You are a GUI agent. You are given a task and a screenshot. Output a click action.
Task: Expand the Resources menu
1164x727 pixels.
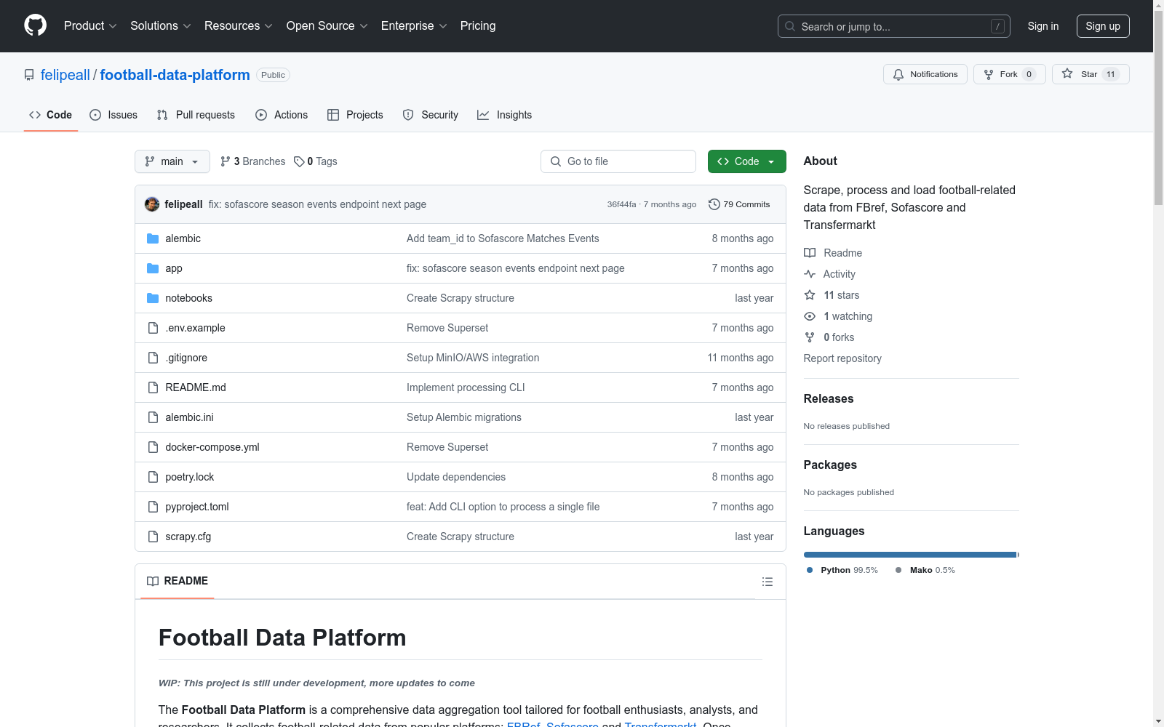tap(239, 25)
